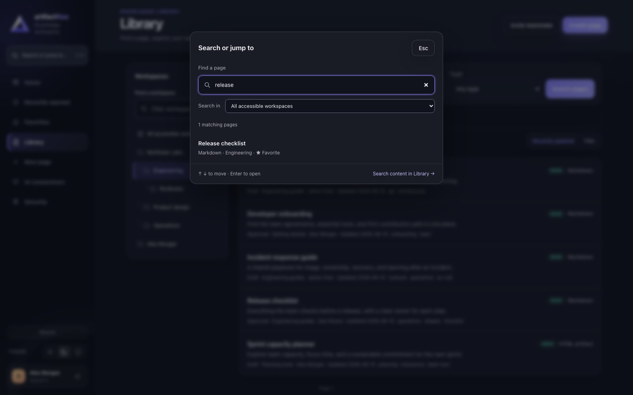Screen dimensions: 633x395
Task: Follow the Search content in Library link
Action: tap(404, 174)
